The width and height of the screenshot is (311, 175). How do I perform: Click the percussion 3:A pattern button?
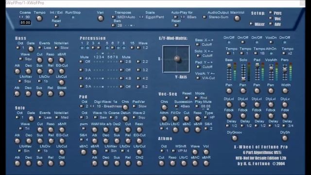[x=81, y=70]
